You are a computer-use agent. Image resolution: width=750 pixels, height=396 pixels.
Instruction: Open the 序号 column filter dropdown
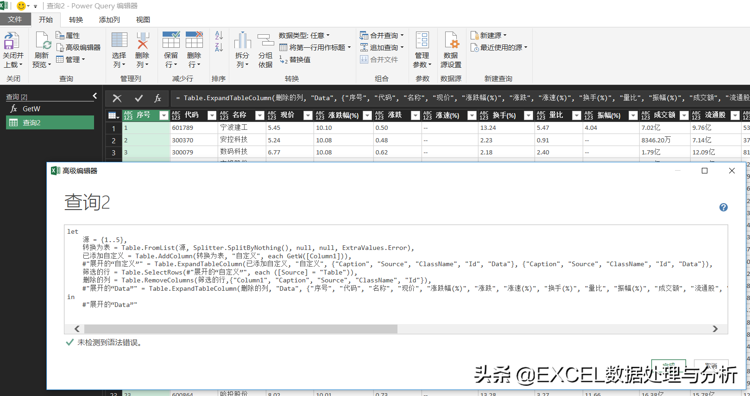click(x=164, y=115)
